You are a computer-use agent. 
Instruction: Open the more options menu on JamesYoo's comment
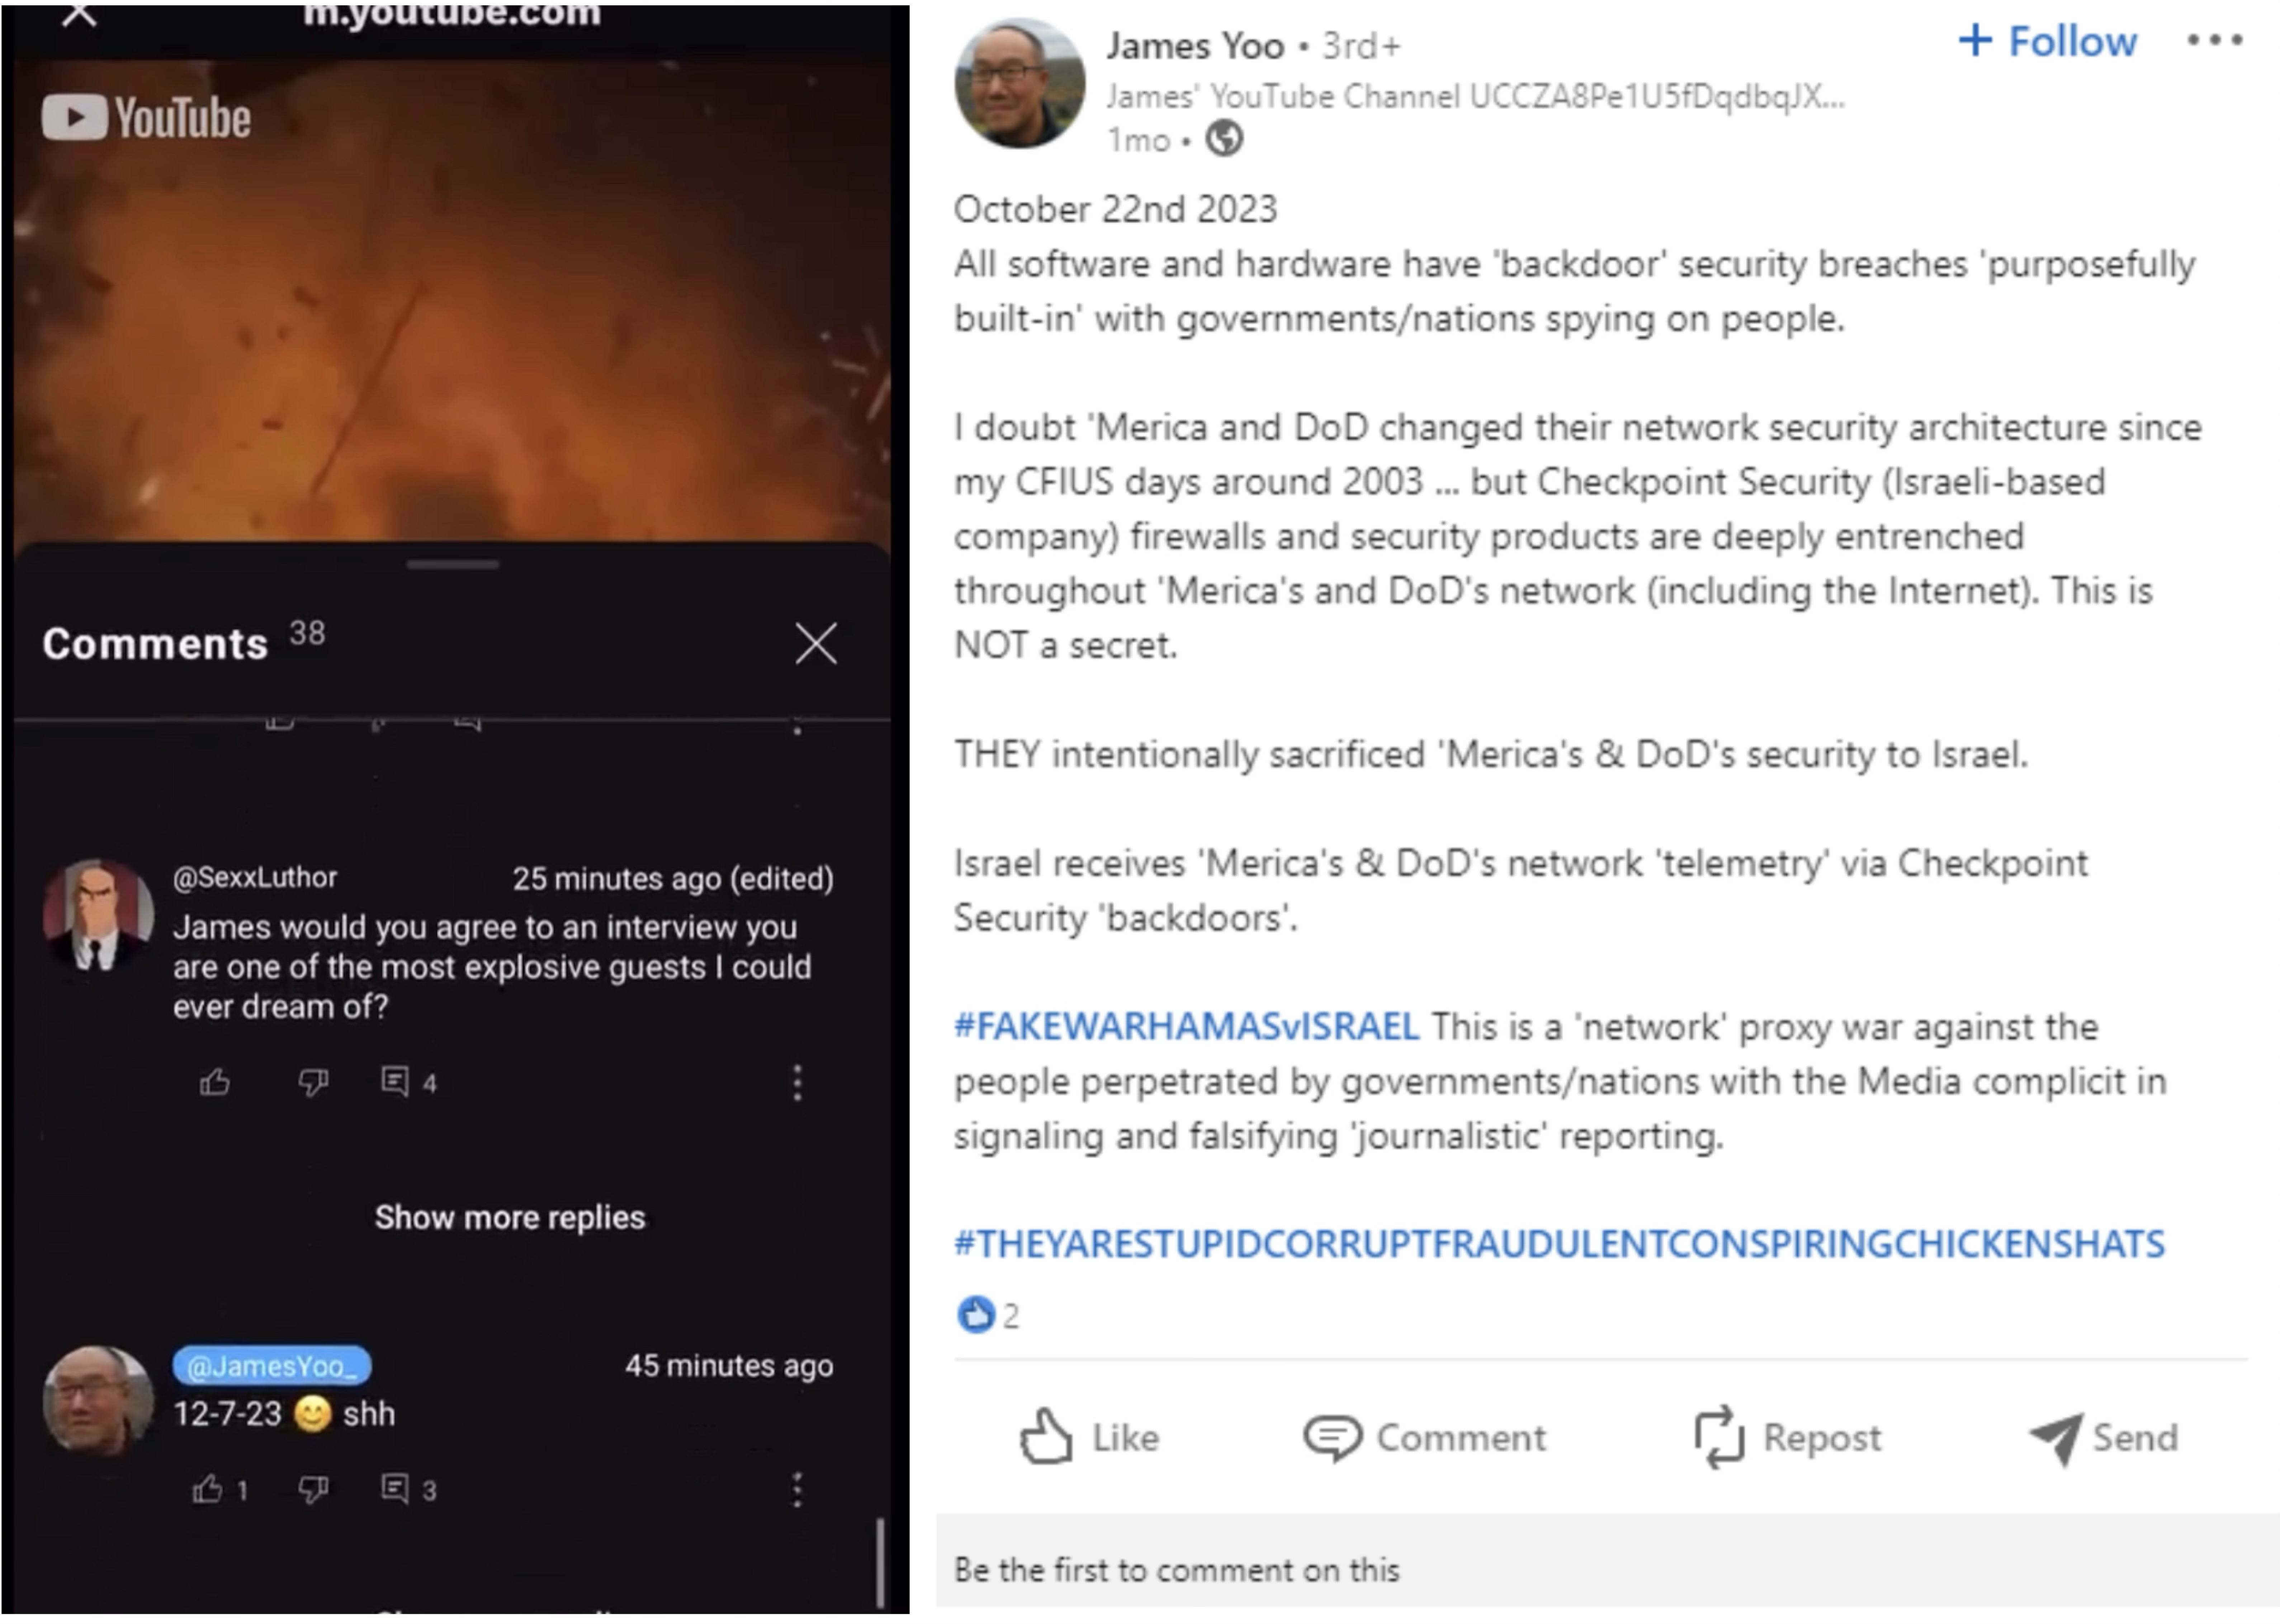click(797, 1489)
